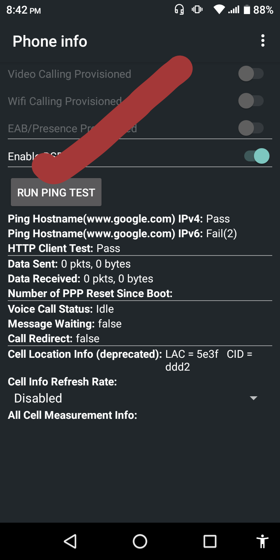
Task: Toggle the EAB/Presence Provisioned switch
Action: click(x=251, y=128)
